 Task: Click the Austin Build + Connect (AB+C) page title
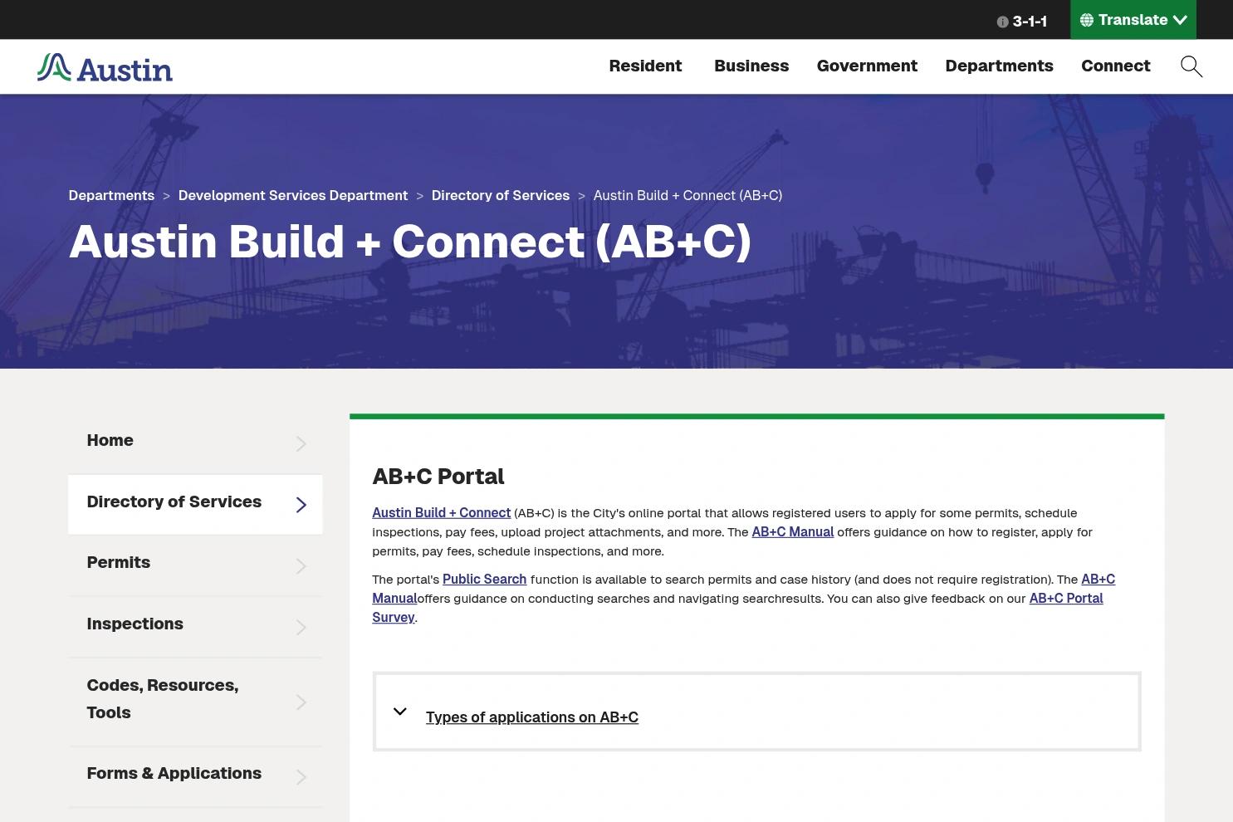410,242
